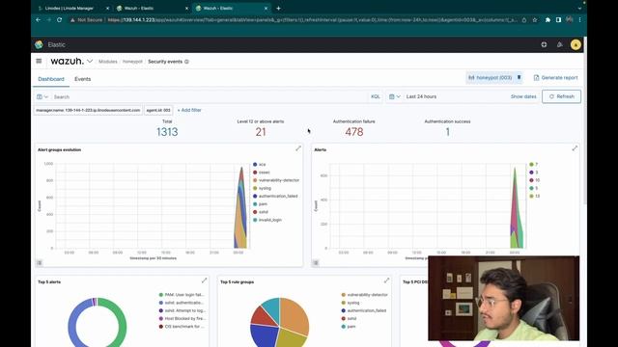
Task: Bookmark this page with the star icon
Action: [535, 20]
